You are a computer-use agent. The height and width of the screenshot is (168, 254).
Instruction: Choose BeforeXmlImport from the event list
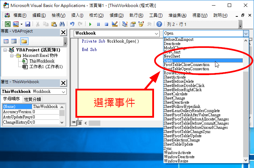[178, 39]
